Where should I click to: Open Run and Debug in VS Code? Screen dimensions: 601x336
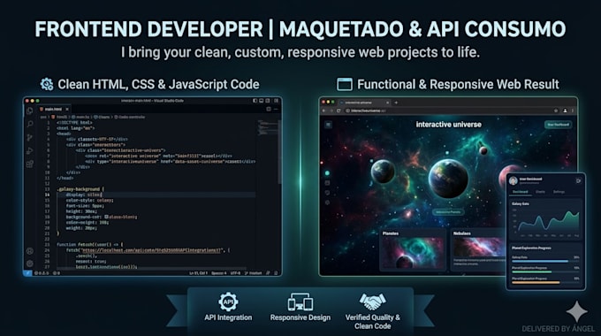coord(30,150)
